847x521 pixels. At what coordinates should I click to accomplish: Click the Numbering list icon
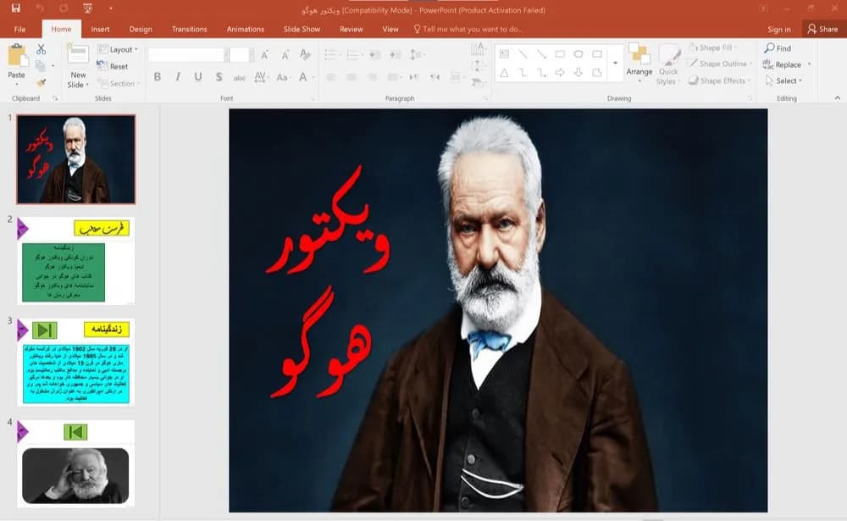click(354, 54)
